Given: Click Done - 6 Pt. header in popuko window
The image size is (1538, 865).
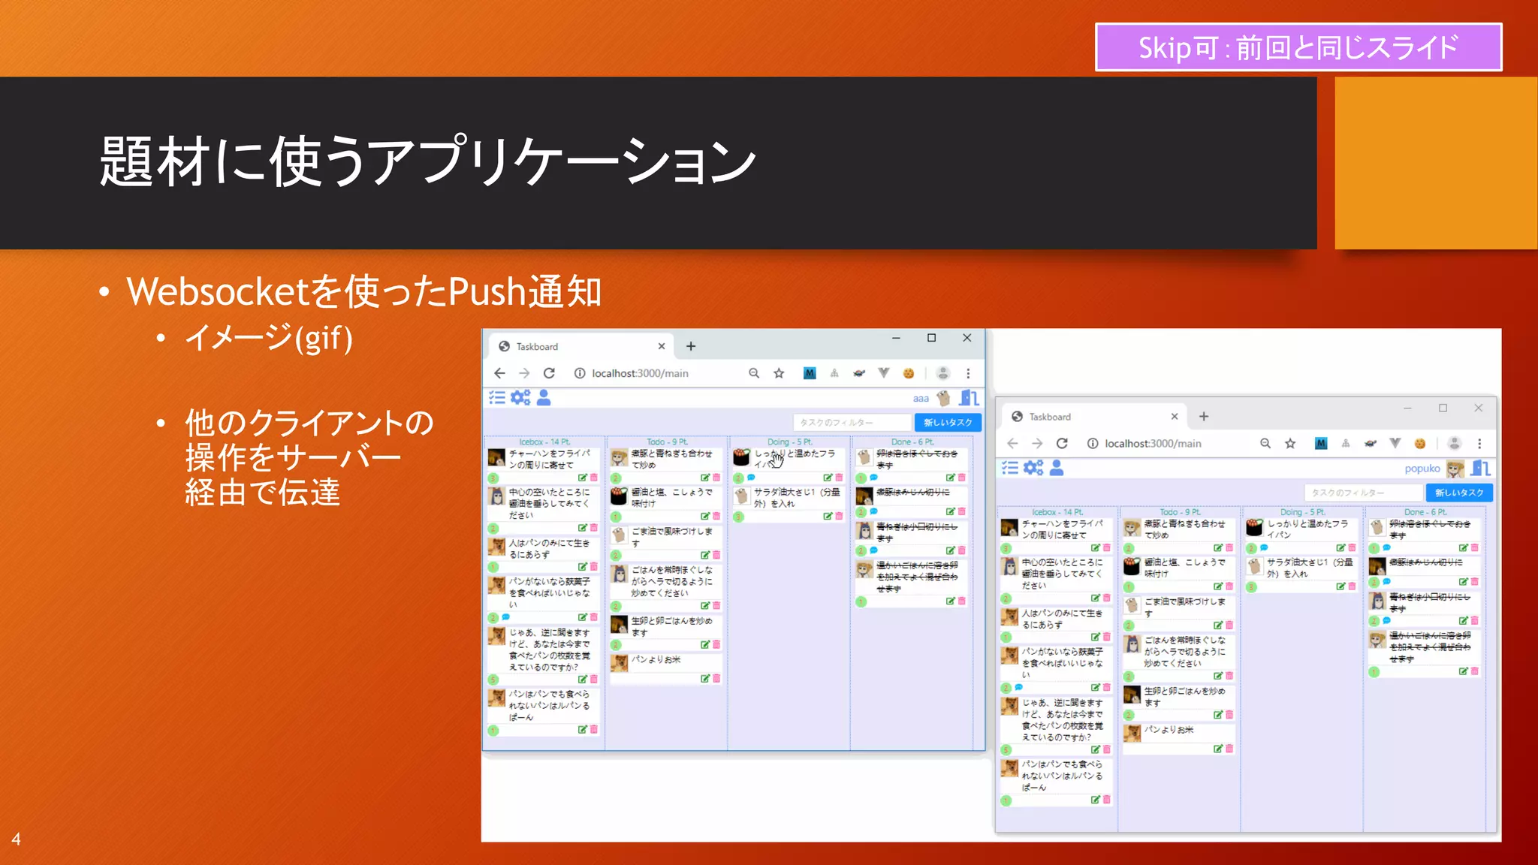Looking at the screenshot, I should (x=1425, y=512).
